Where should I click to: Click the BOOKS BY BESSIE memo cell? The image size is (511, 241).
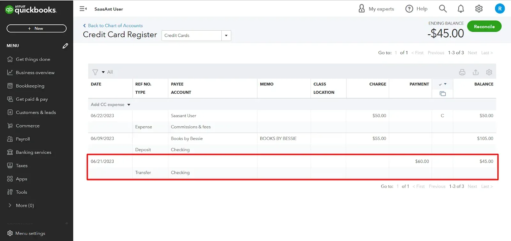click(x=278, y=139)
